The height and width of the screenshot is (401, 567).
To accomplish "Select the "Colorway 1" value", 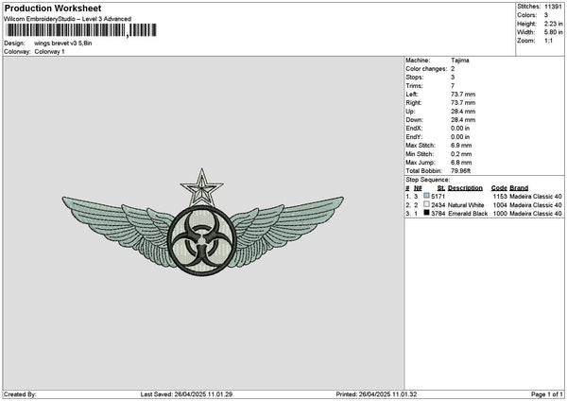I will (x=49, y=52).
